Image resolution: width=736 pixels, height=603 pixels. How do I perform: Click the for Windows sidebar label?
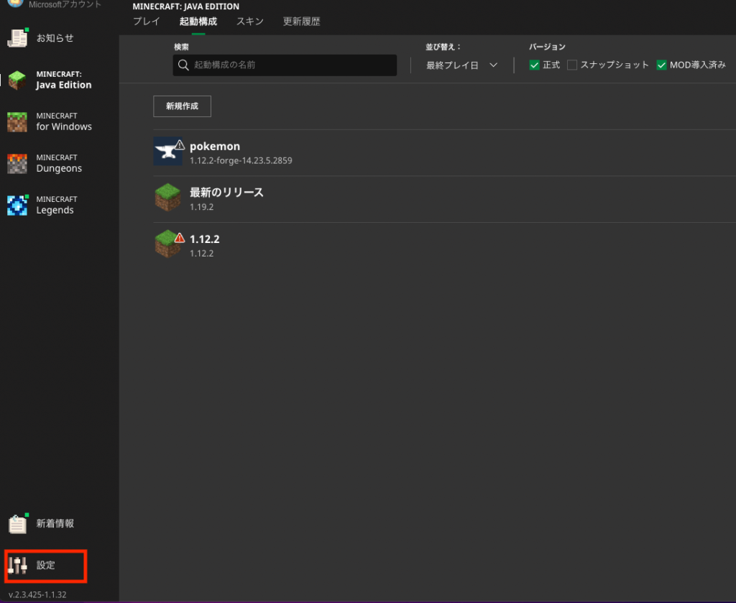click(x=64, y=126)
